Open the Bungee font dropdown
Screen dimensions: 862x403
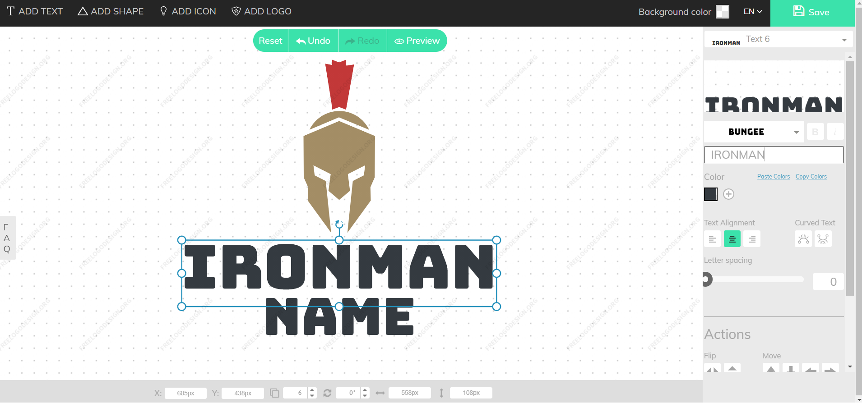(754, 132)
